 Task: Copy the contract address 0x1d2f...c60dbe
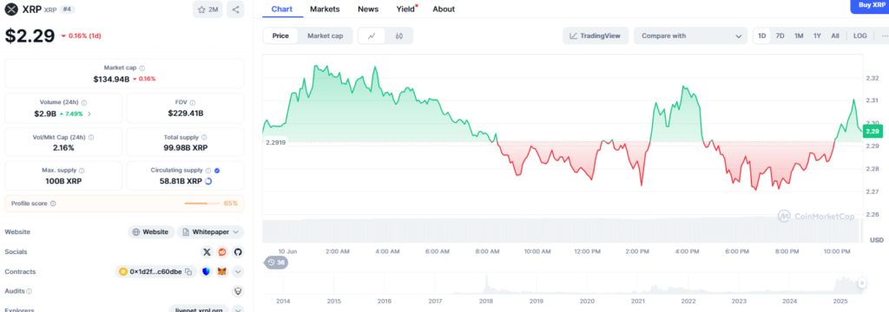click(188, 272)
